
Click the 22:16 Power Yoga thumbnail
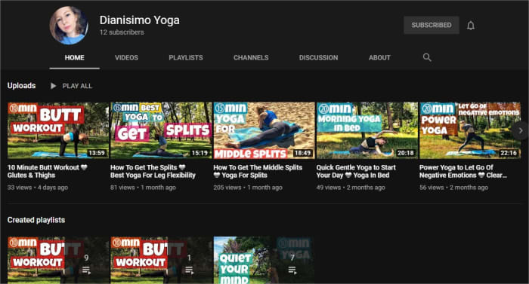pyautogui.click(x=470, y=130)
